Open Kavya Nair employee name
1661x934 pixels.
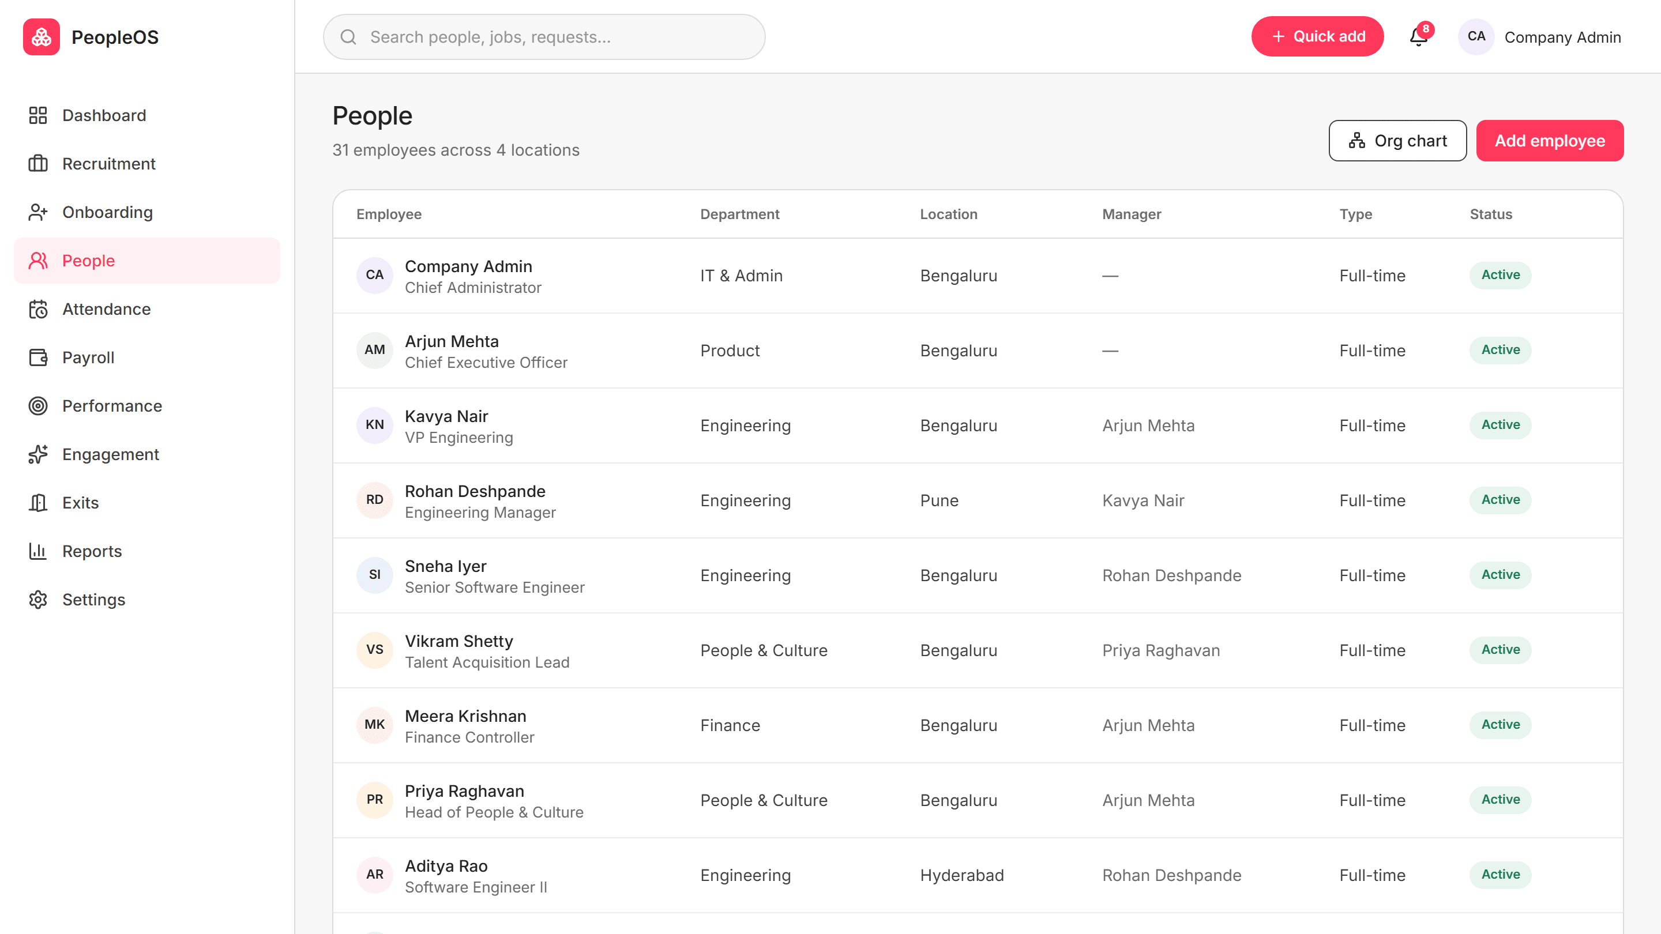pos(446,416)
